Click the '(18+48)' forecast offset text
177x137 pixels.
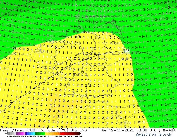click(x=167, y=130)
